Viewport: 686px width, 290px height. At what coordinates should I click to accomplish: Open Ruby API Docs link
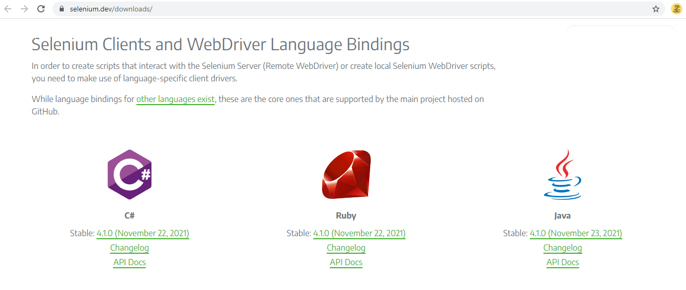click(346, 263)
